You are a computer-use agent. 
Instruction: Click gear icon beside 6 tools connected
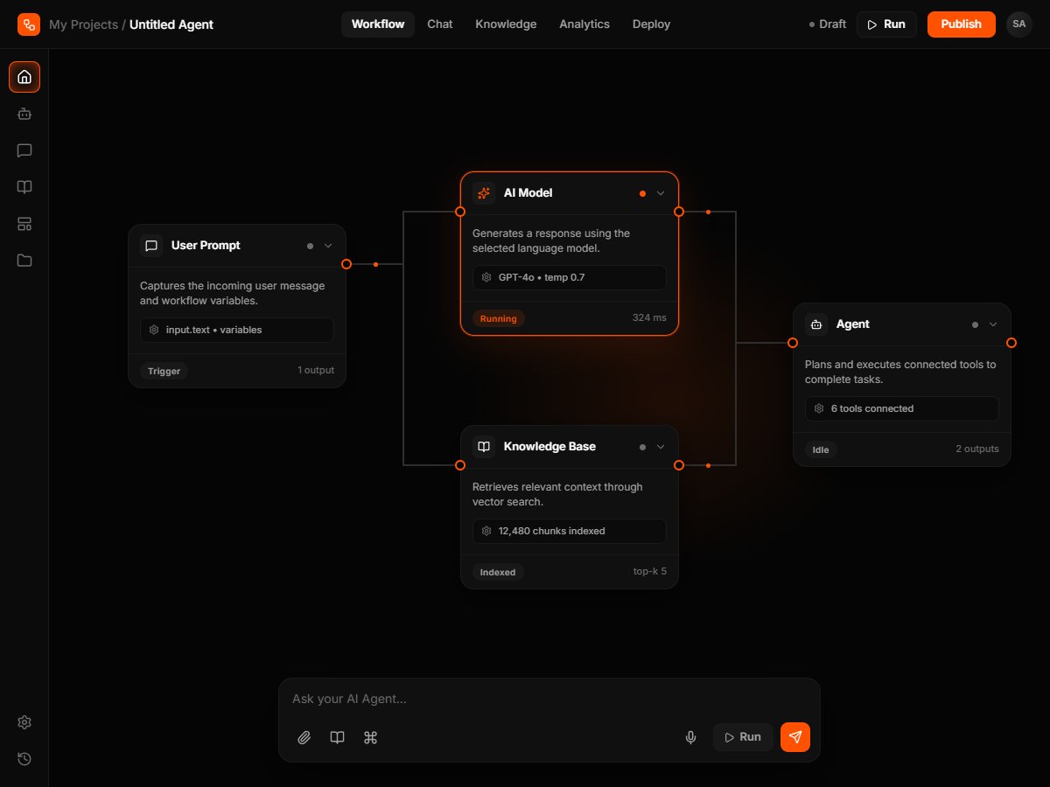pyautogui.click(x=819, y=408)
